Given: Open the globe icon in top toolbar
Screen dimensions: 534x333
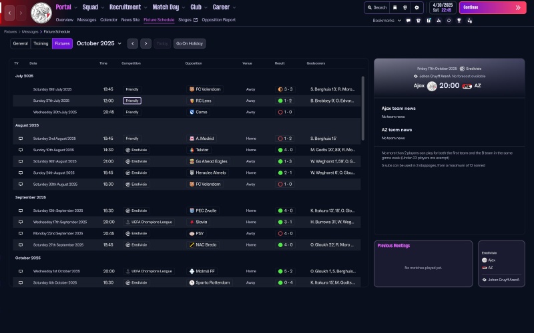Looking at the screenshot, I should 405,7.
